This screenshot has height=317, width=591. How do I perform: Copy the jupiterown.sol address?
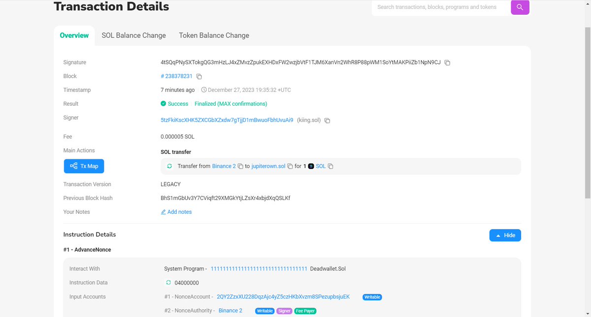(290, 167)
